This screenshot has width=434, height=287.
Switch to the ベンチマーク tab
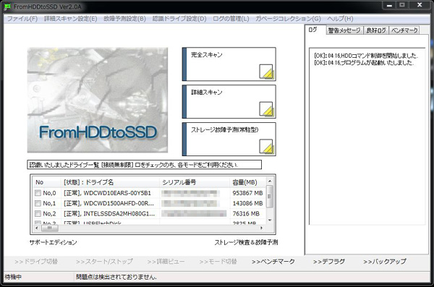click(x=404, y=30)
